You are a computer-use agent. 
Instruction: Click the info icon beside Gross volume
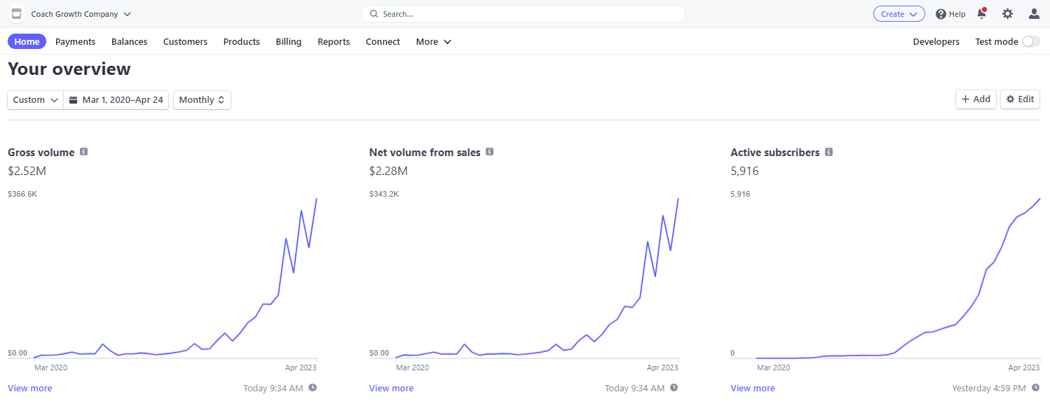[x=84, y=152]
